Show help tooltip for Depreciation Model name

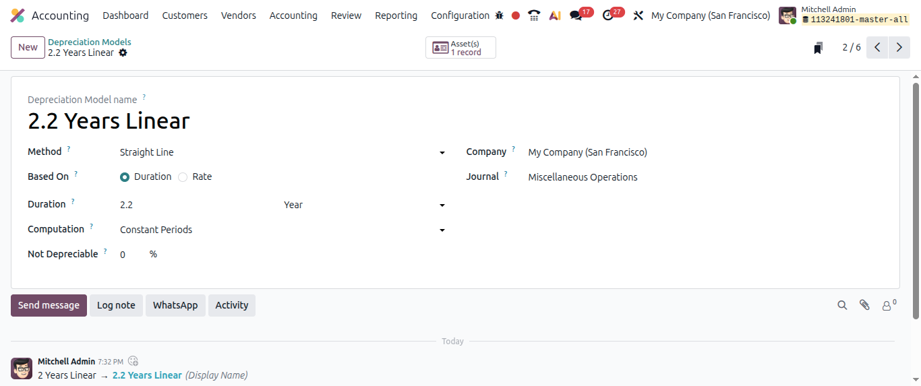(144, 97)
